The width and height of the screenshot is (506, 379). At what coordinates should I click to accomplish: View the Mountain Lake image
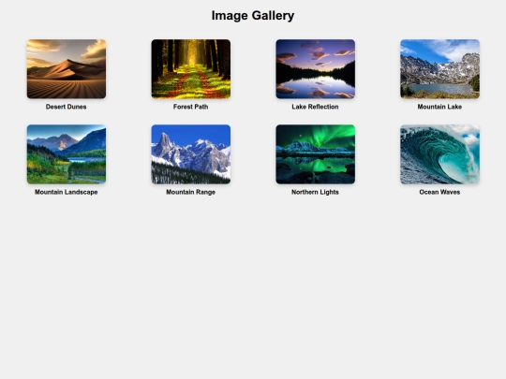pos(439,69)
